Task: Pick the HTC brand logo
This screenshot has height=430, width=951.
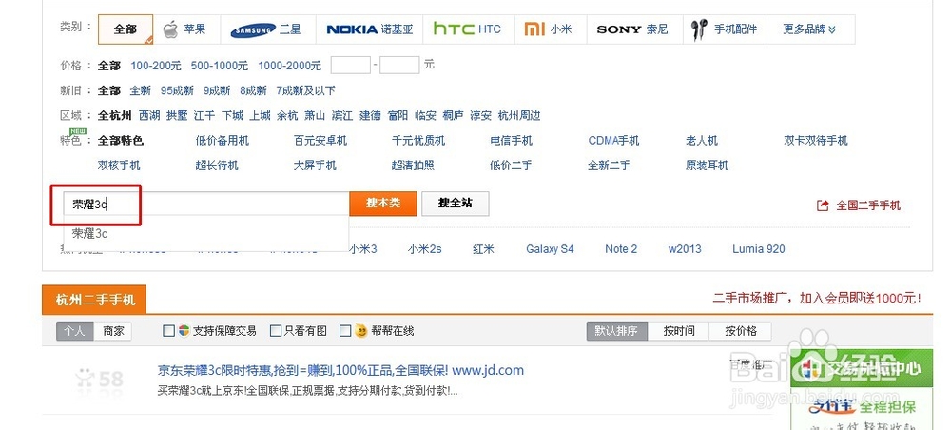Action: [x=454, y=29]
